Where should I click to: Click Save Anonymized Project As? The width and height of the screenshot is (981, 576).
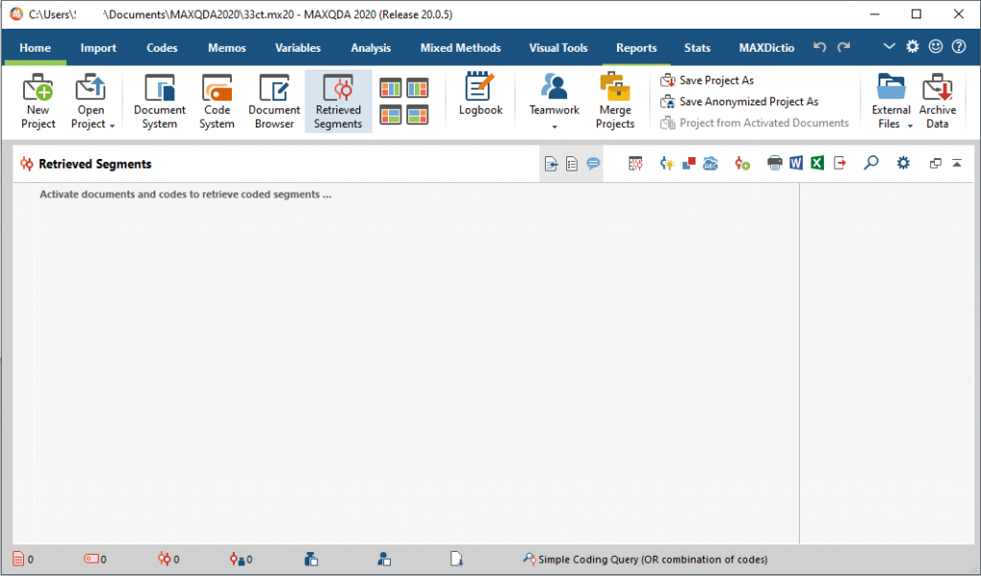click(x=740, y=102)
